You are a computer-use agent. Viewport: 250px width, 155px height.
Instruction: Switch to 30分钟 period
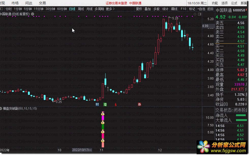50,9
